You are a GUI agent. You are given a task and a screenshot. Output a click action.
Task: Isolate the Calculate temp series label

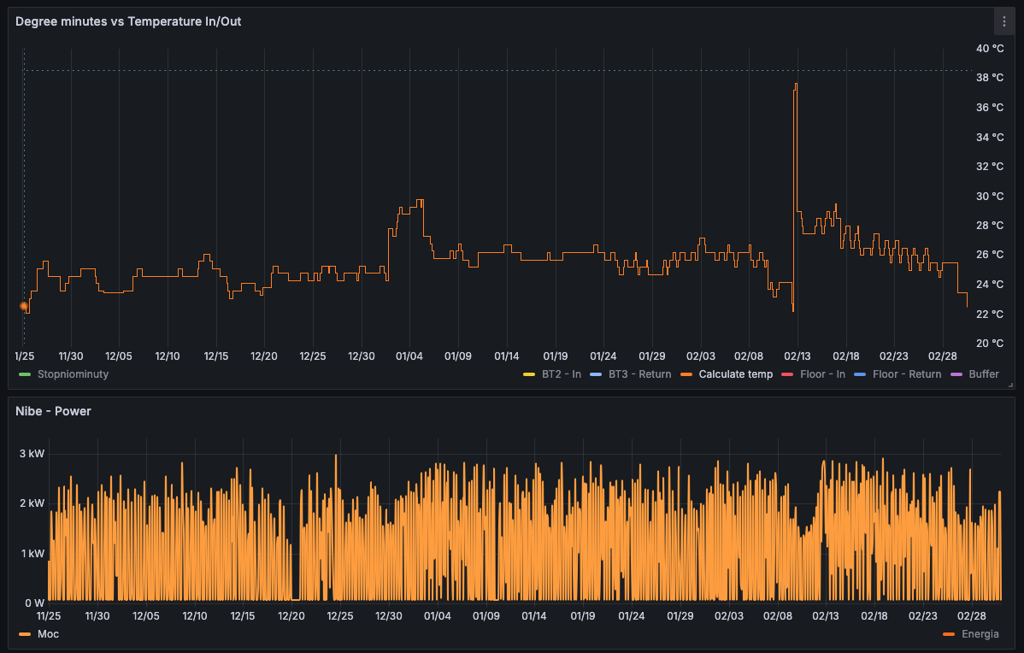click(x=735, y=374)
